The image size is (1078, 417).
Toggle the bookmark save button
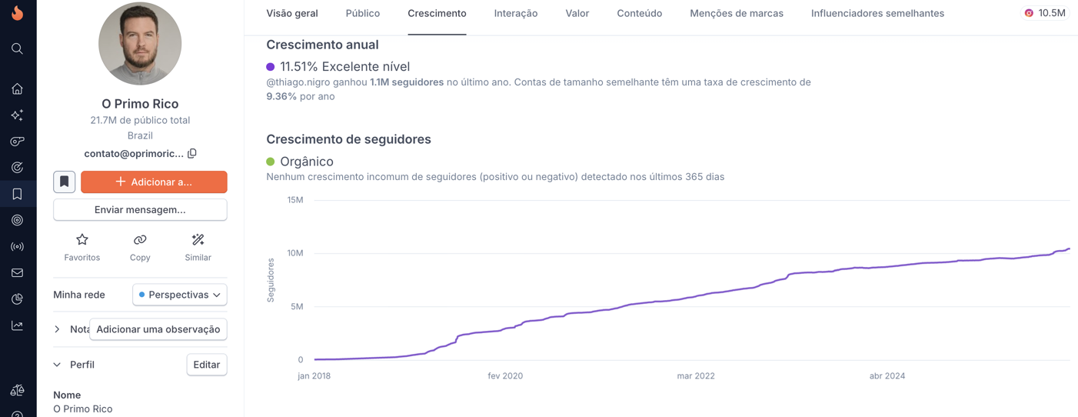(64, 182)
